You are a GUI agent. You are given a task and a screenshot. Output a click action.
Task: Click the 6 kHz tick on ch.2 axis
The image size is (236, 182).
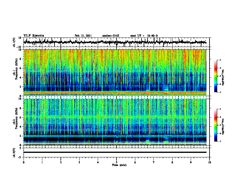point(21,117)
